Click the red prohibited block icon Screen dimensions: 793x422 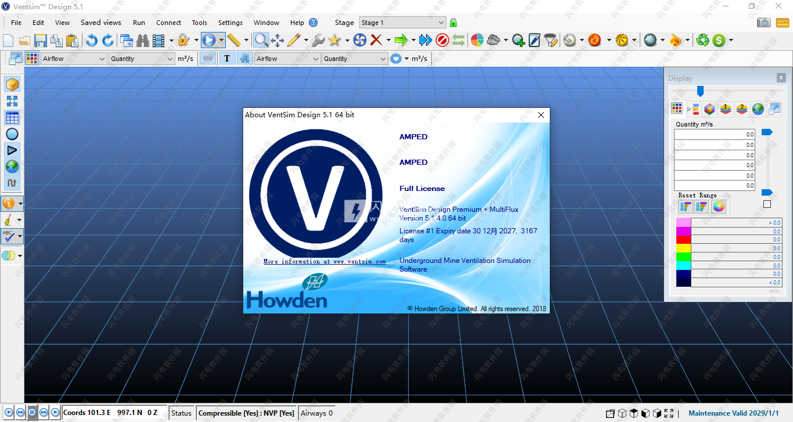pyautogui.click(x=442, y=40)
